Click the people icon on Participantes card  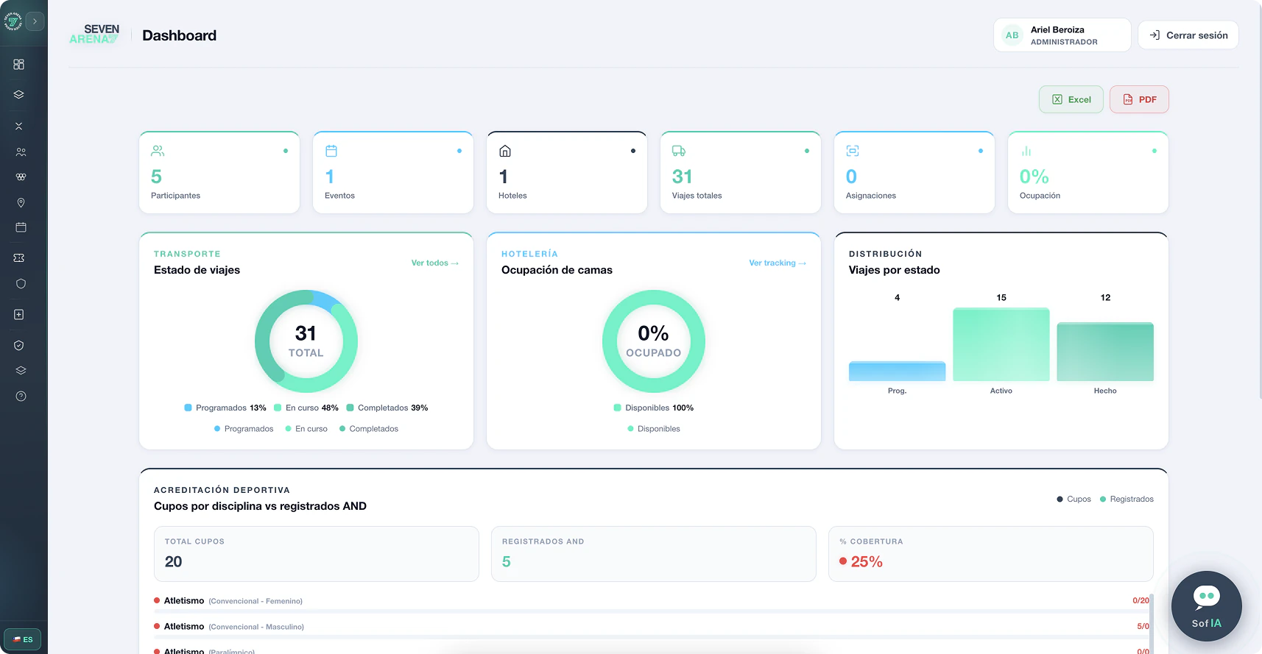[x=158, y=151]
